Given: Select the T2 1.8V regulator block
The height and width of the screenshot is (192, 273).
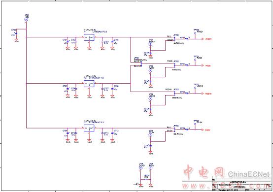Looking at the screenshot, I should [x=89, y=84].
